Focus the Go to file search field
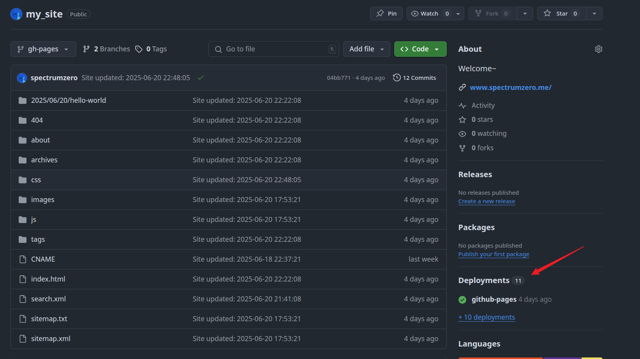 273,49
